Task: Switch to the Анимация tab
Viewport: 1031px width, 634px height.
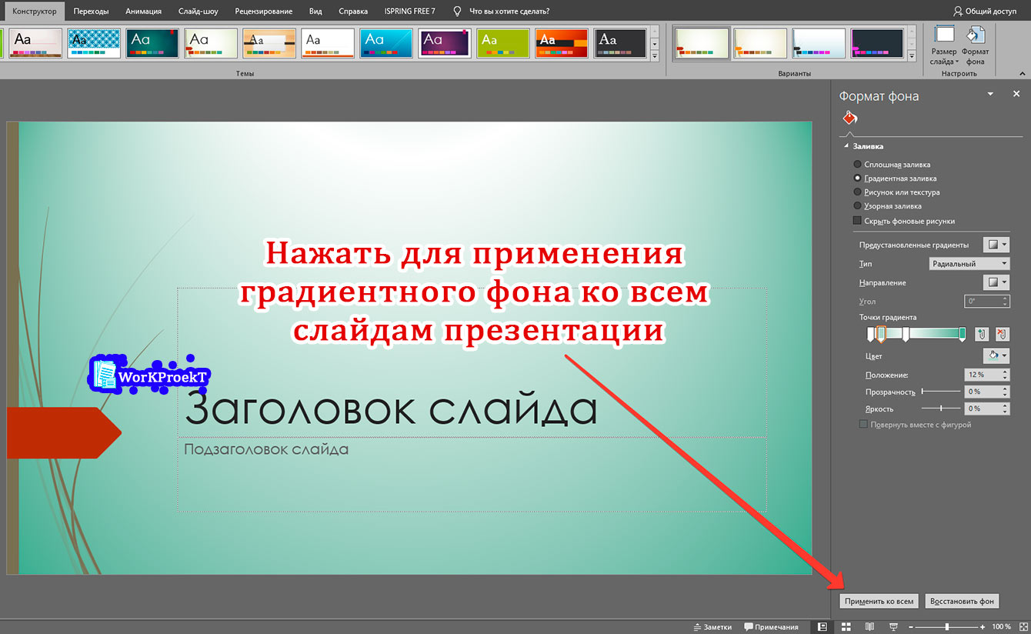Action: coord(143,12)
